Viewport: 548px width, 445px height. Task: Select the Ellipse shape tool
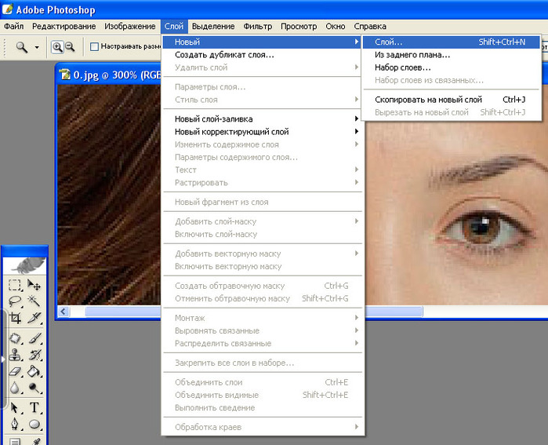34,424
